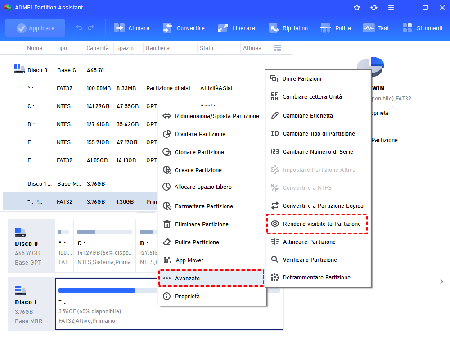
Task: Redo the pending operation
Action: (x=91, y=28)
